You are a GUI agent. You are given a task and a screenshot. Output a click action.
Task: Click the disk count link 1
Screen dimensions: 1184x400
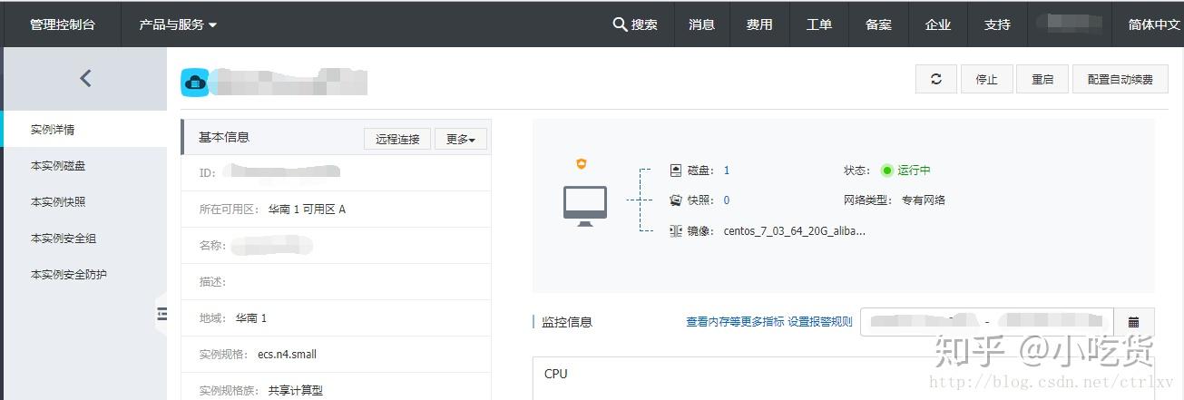click(727, 171)
